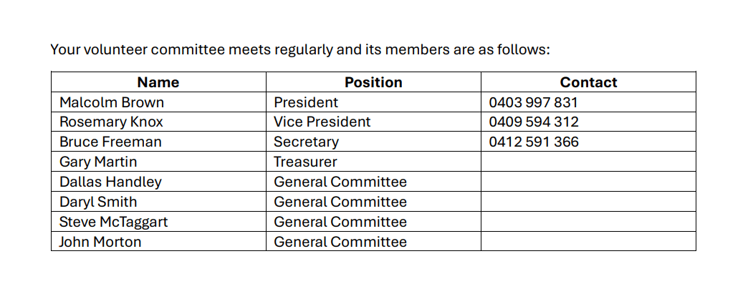Image resolution: width=753 pixels, height=294 pixels.
Task: Click the Vice President position cell
Action: [x=322, y=122]
